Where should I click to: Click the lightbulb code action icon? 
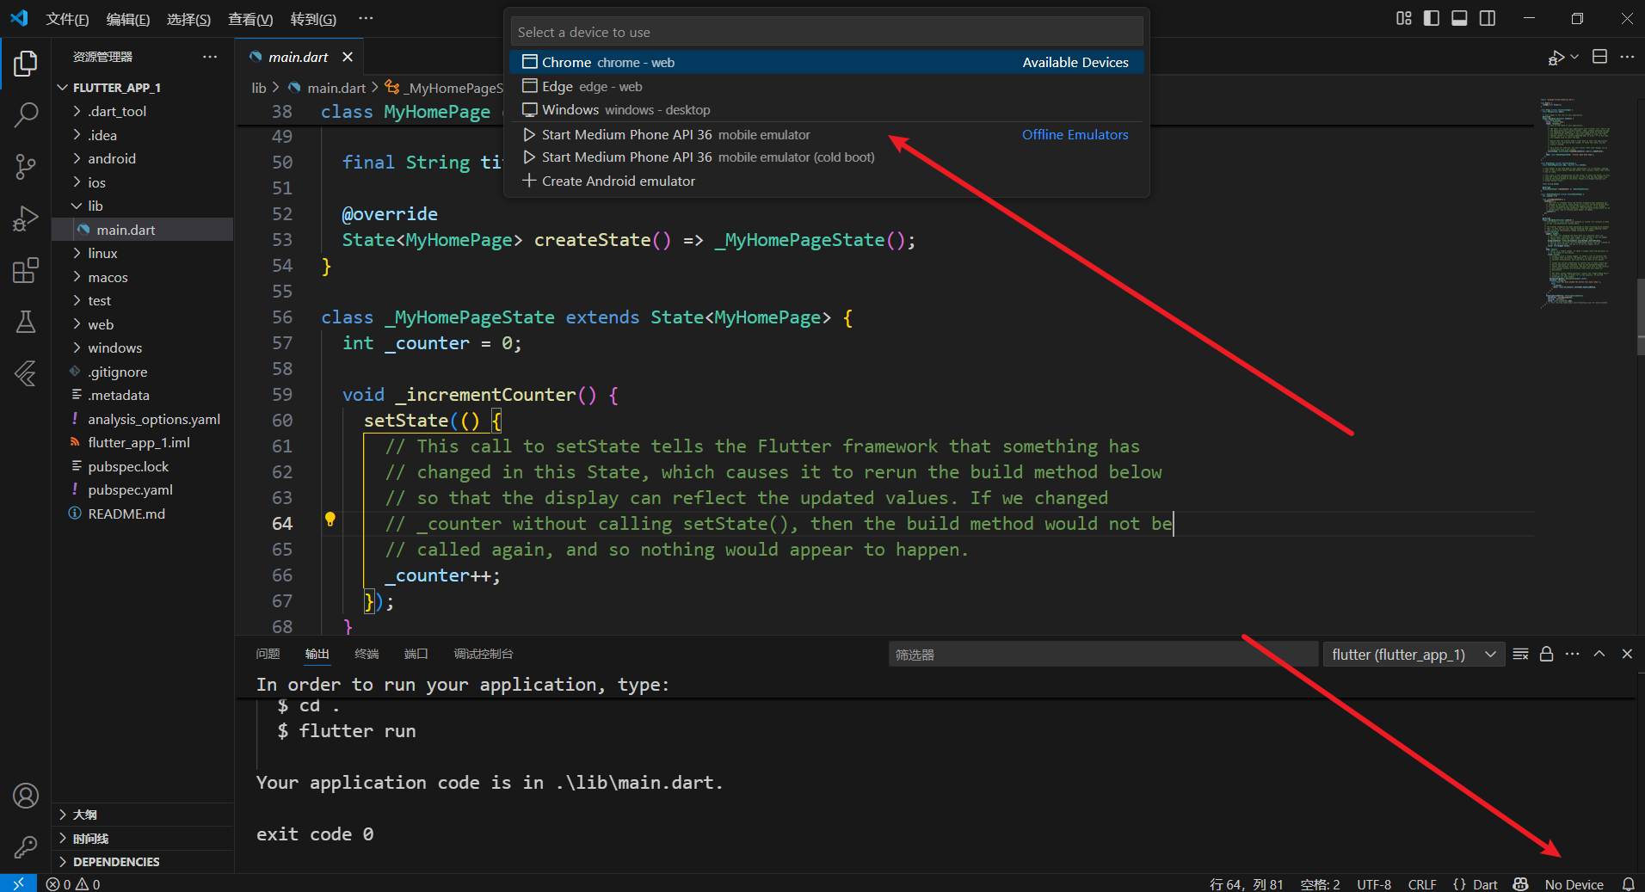click(x=330, y=520)
